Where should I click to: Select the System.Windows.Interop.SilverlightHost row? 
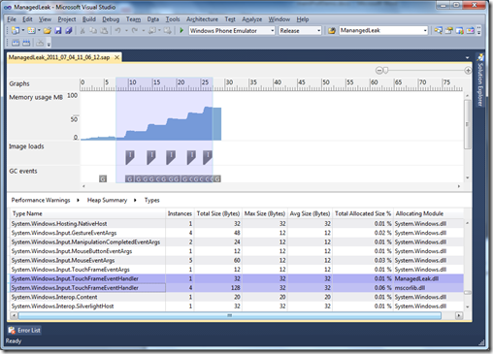pos(237,306)
